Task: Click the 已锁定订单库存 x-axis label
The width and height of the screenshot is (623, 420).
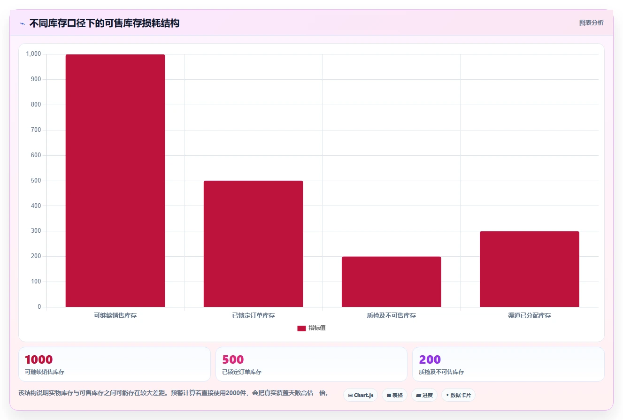Action: click(253, 315)
